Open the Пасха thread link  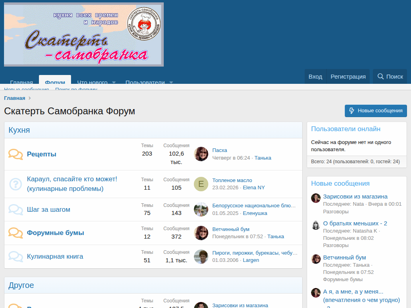(220, 150)
